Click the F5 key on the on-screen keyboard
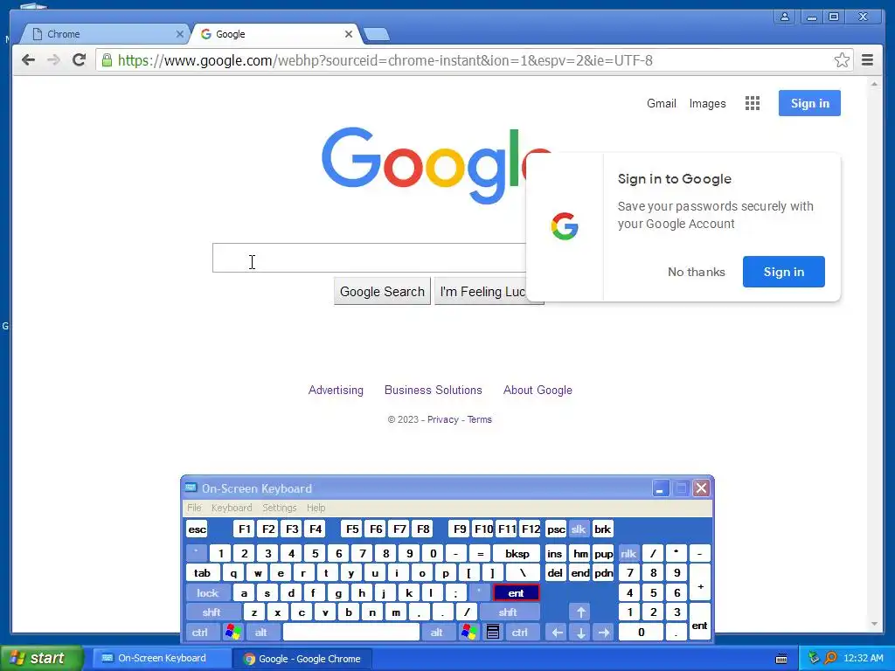The image size is (895, 671). [352, 529]
